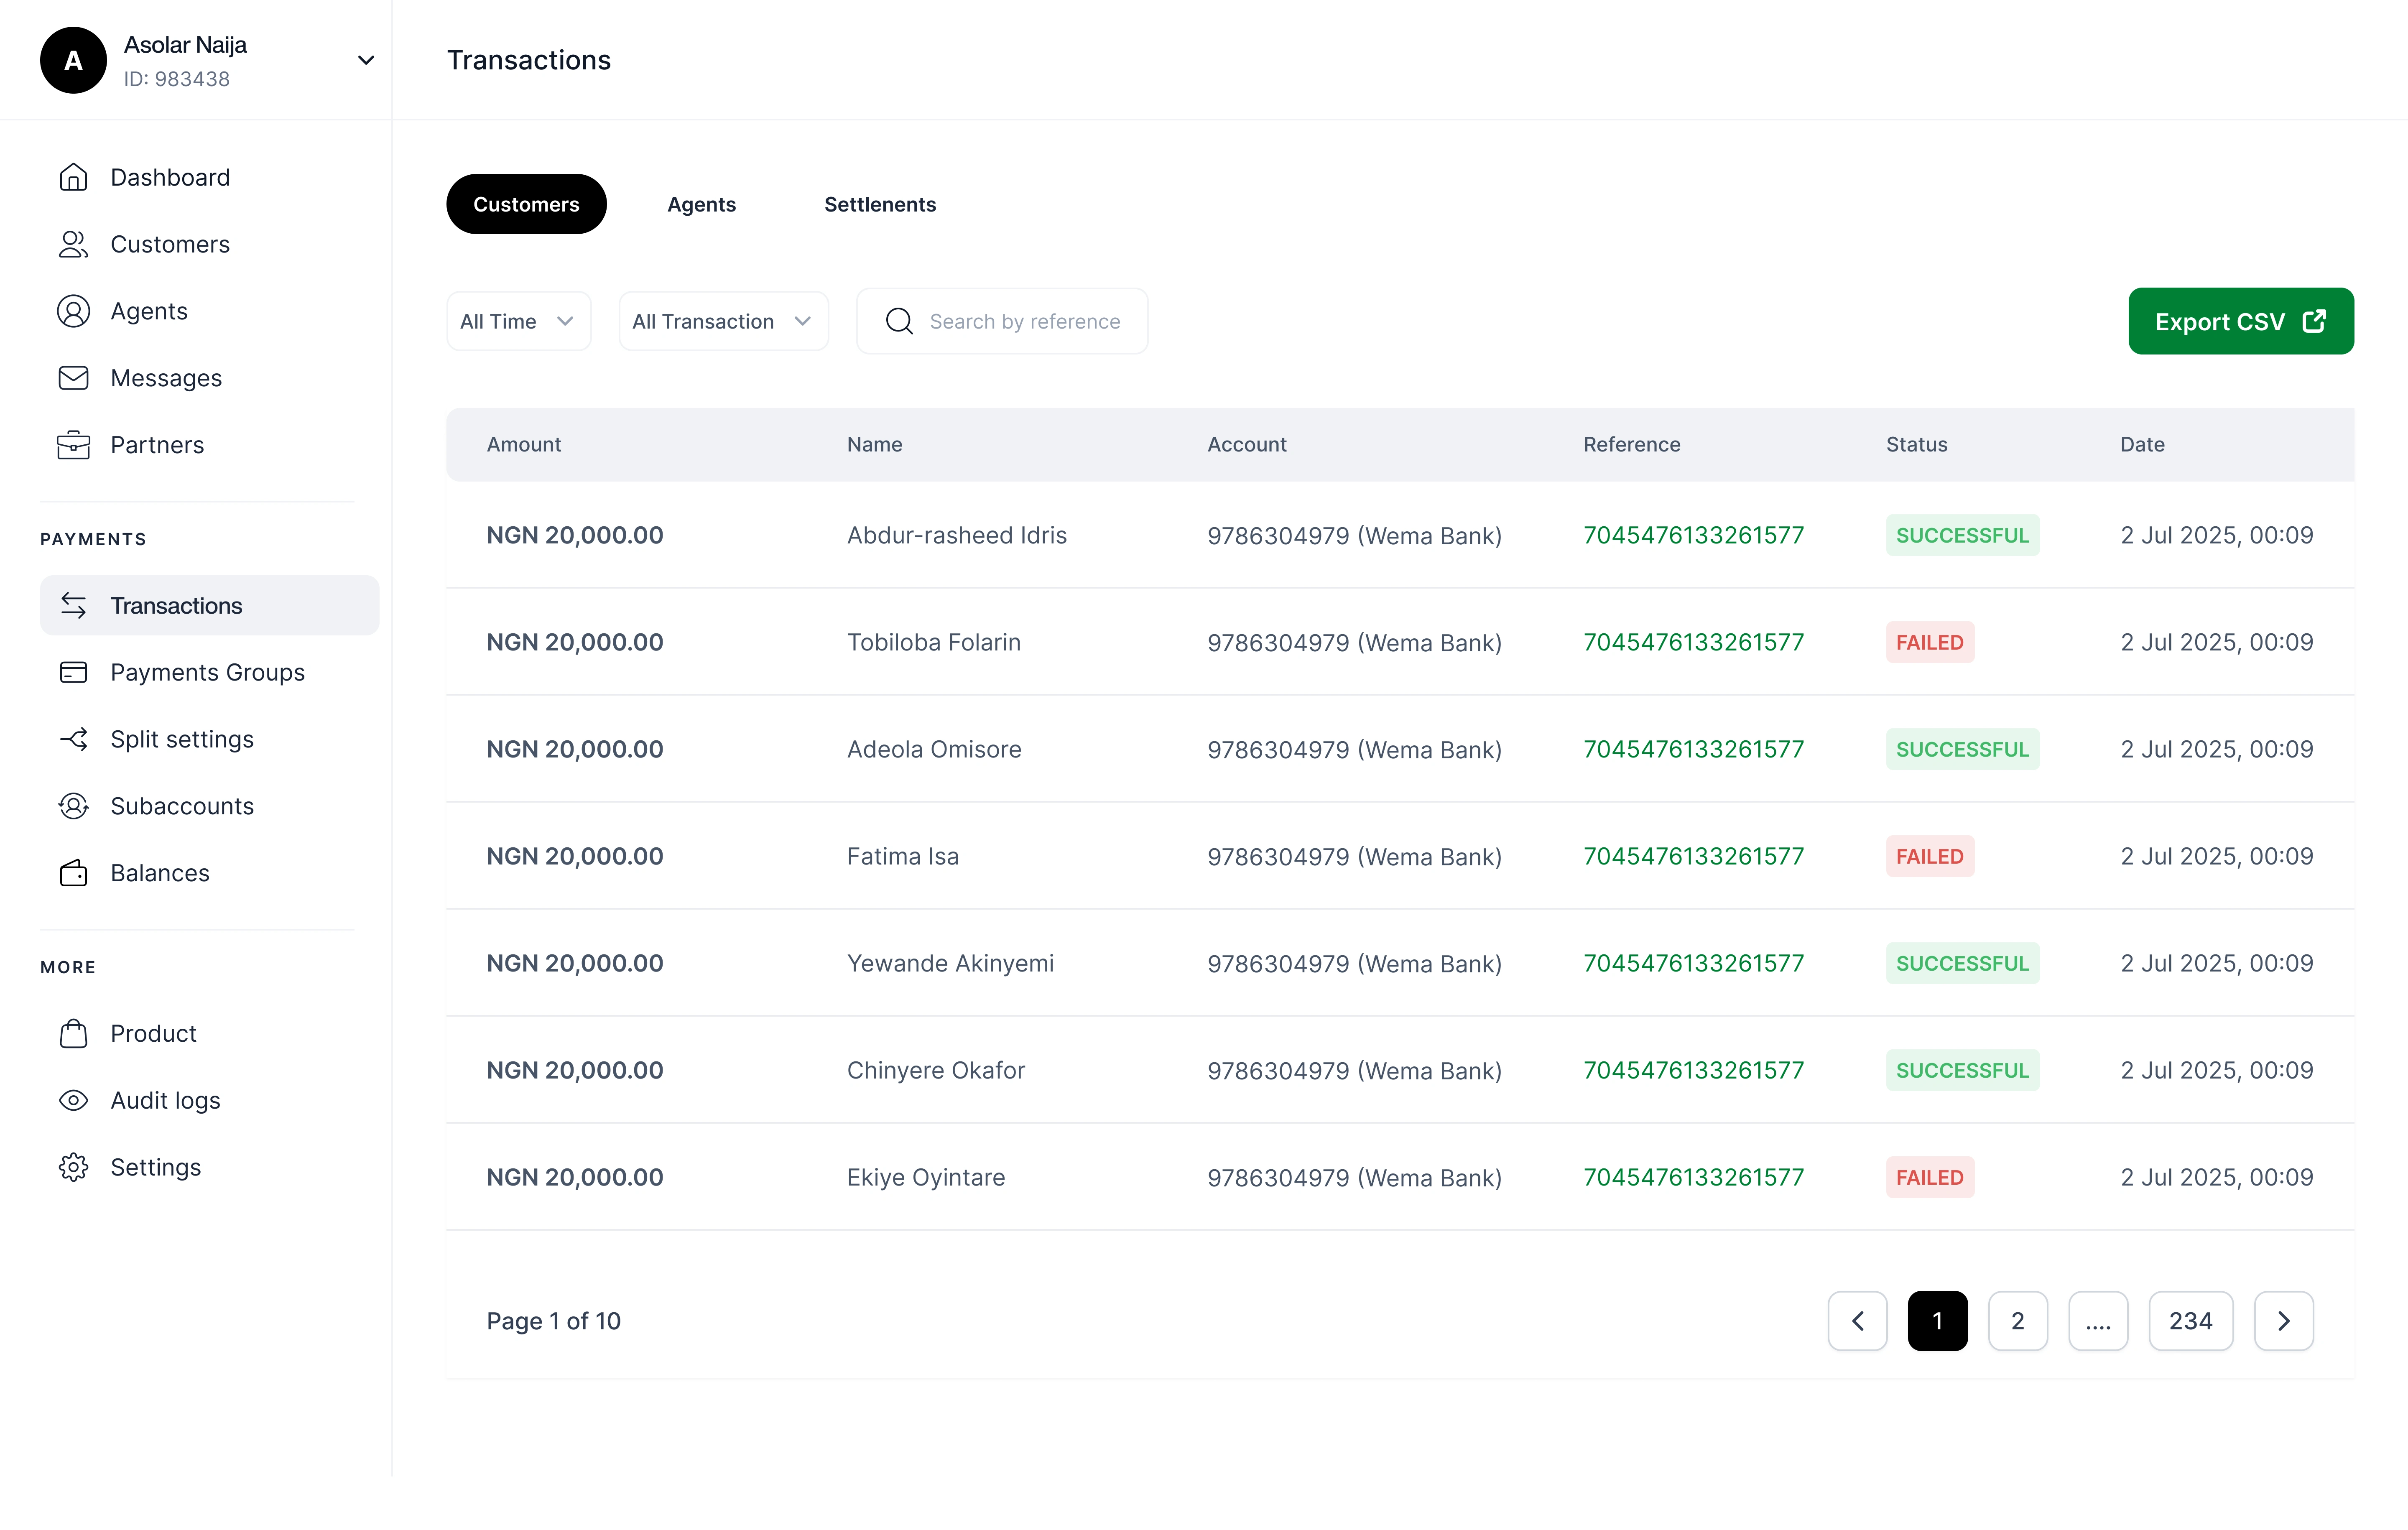Viewport: 2408px width, 1530px height.
Task: Switch to the Agents tab
Action: (701, 204)
